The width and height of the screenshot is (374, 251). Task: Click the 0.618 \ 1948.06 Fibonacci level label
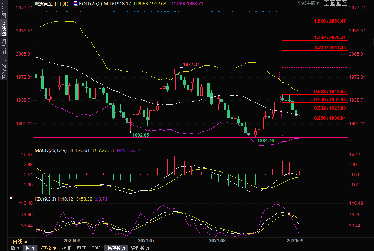pyautogui.click(x=330, y=92)
